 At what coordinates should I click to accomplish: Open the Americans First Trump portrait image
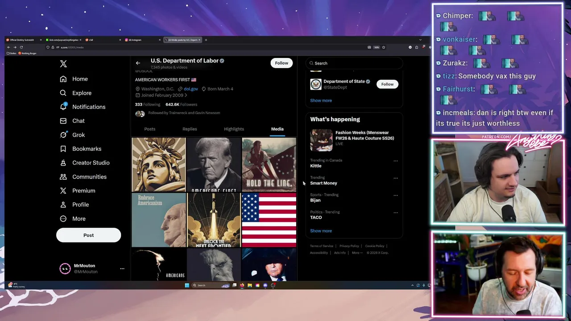point(214,165)
